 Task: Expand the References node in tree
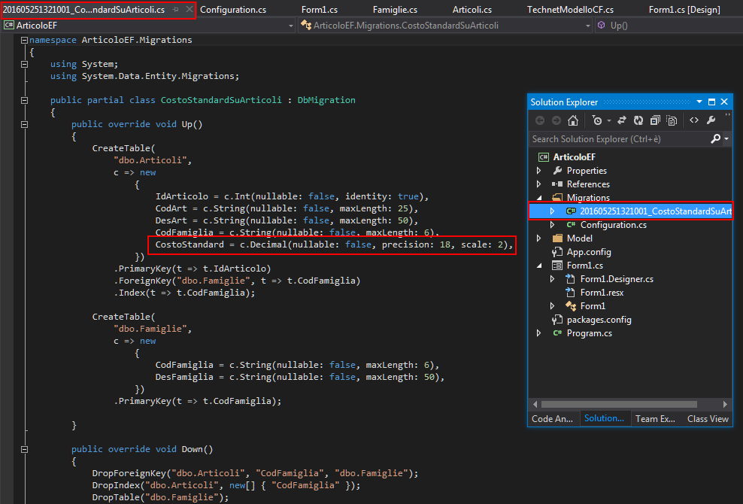pos(538,184)
